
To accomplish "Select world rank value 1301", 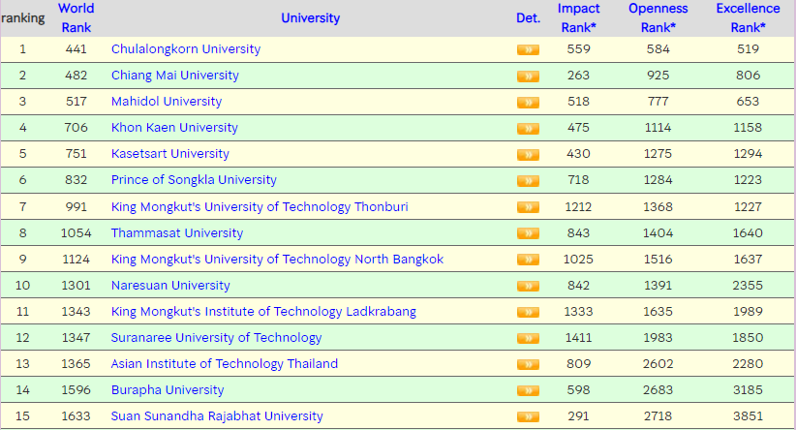I will [77, 286].
